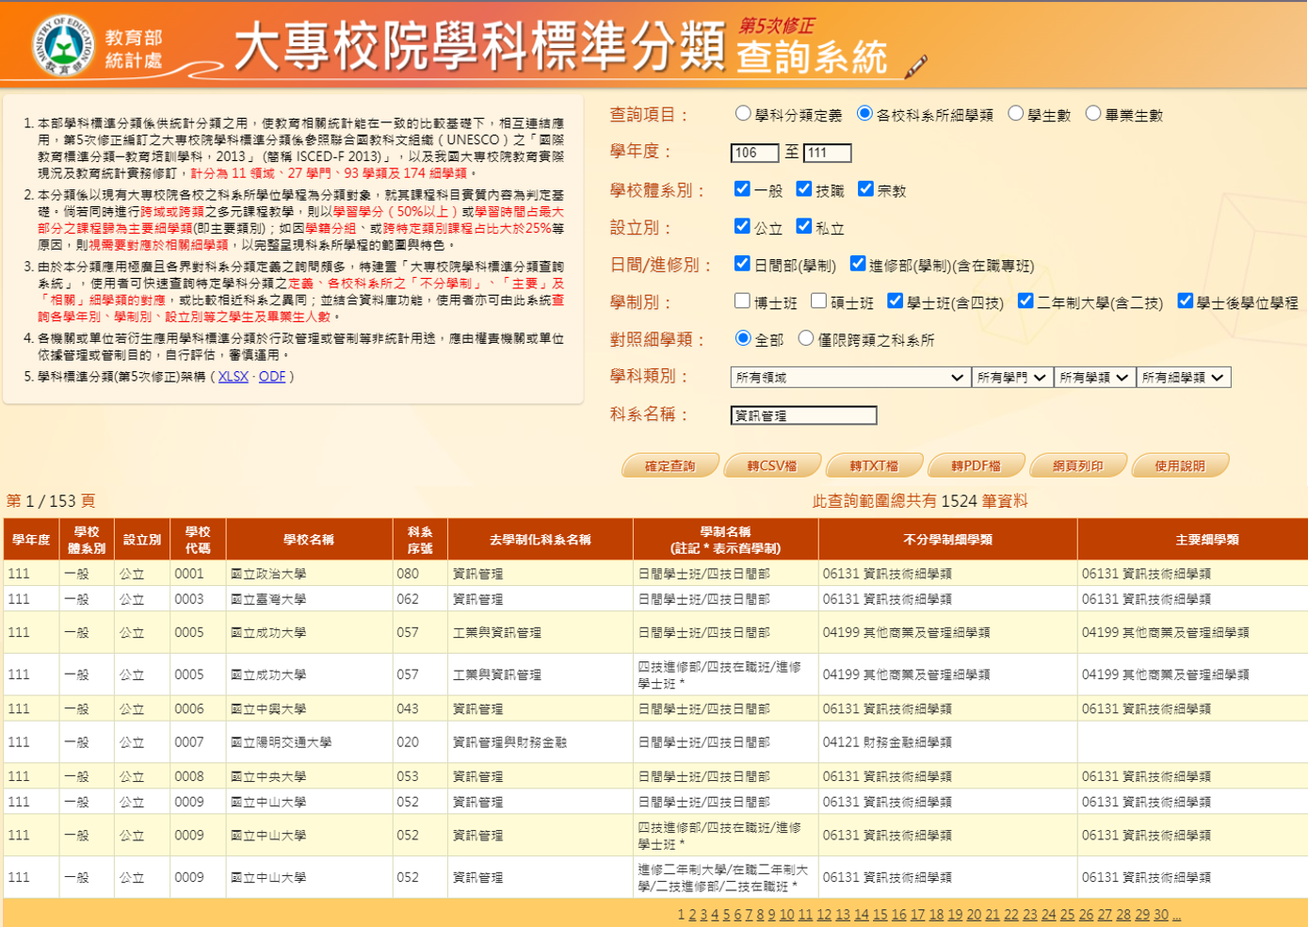Go to results page 2
This screenshot has width=1308, height=927.
pos(692,915)
